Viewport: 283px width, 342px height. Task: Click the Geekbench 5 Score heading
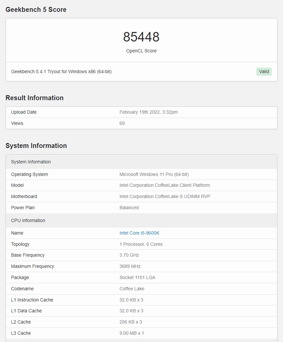click(36, 10)
